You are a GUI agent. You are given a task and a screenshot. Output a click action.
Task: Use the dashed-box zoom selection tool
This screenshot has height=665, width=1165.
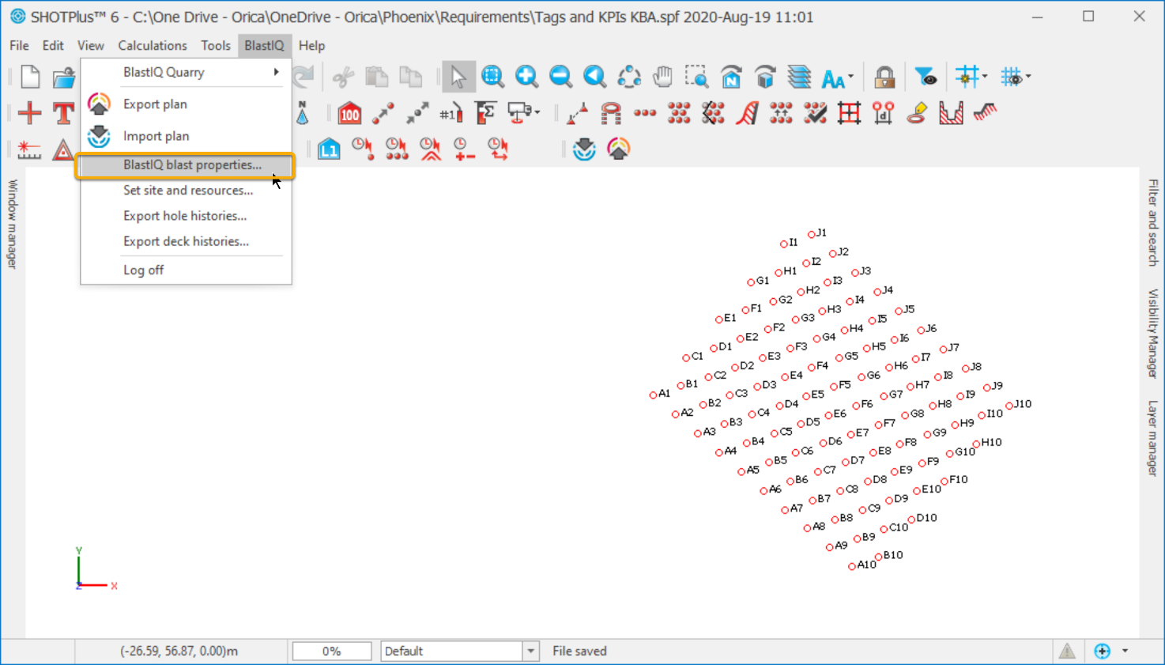pos(696,77)
